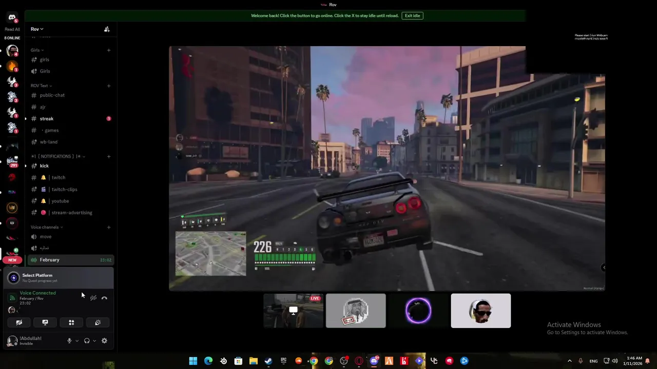Open Discord direct messages home icon

click(x=12, y=18)
